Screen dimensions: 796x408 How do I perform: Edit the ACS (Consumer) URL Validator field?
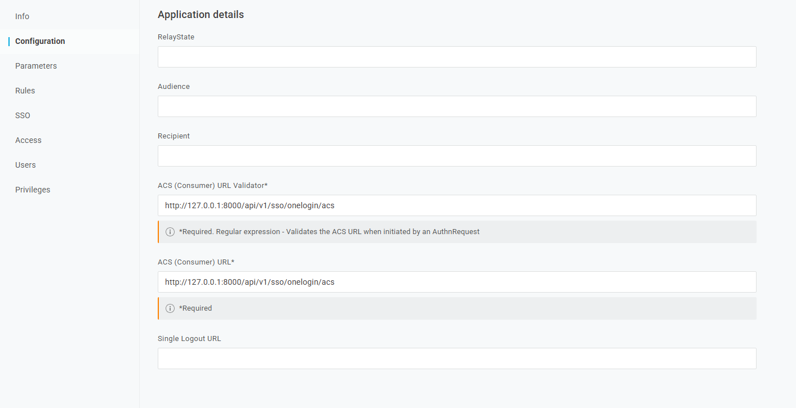(x=457, y=205)
